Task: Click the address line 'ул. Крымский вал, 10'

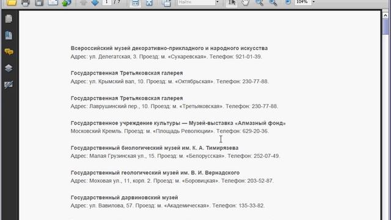Action: [117, 81]
